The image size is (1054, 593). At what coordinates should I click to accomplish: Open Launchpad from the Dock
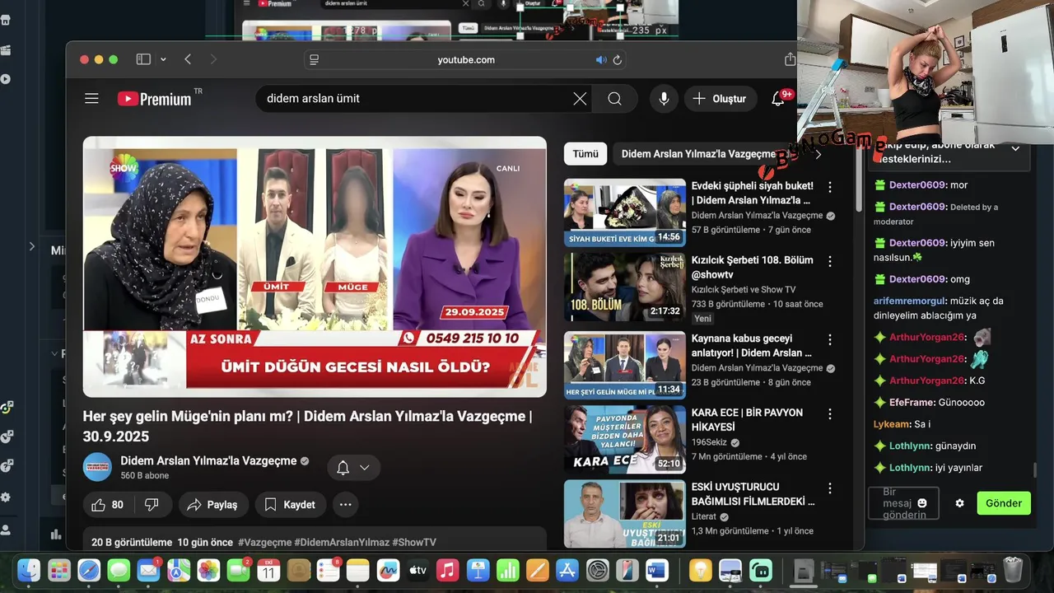tap(59, 570)
